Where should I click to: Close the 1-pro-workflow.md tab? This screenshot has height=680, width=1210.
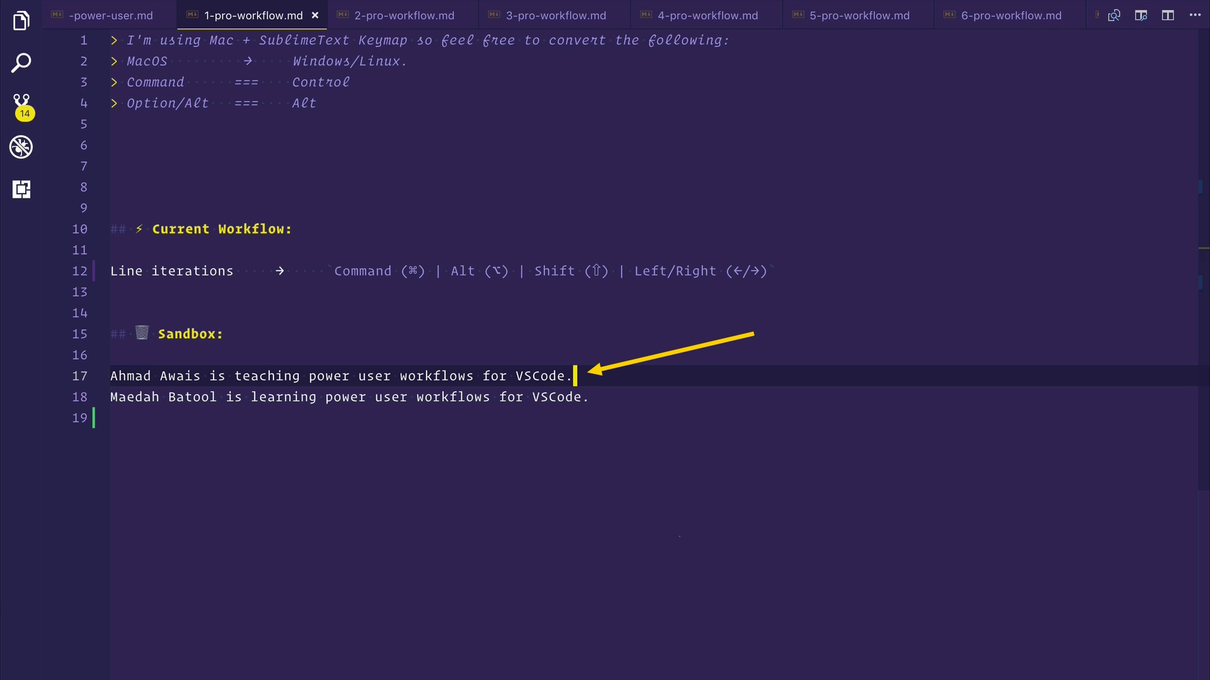[315, 15]
